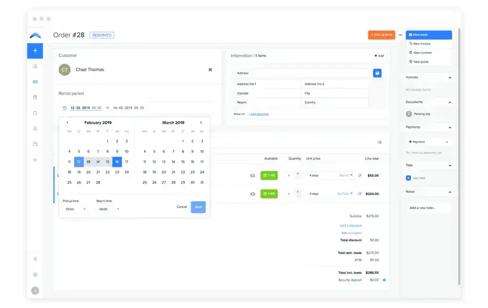The image size is (488, 308).
Task: Open the Pickup time dropdown
Action: click(74, 209)
